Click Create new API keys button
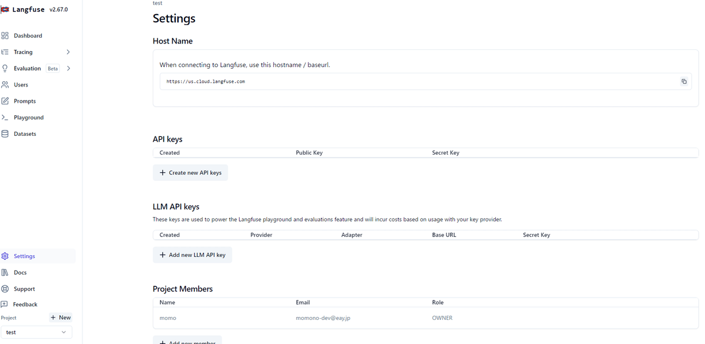This screenshot has height=344, width=705. pos(190,173)
